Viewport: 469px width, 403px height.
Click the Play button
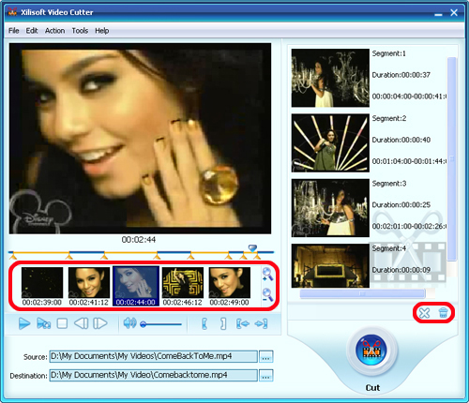(x=24, y=323)
